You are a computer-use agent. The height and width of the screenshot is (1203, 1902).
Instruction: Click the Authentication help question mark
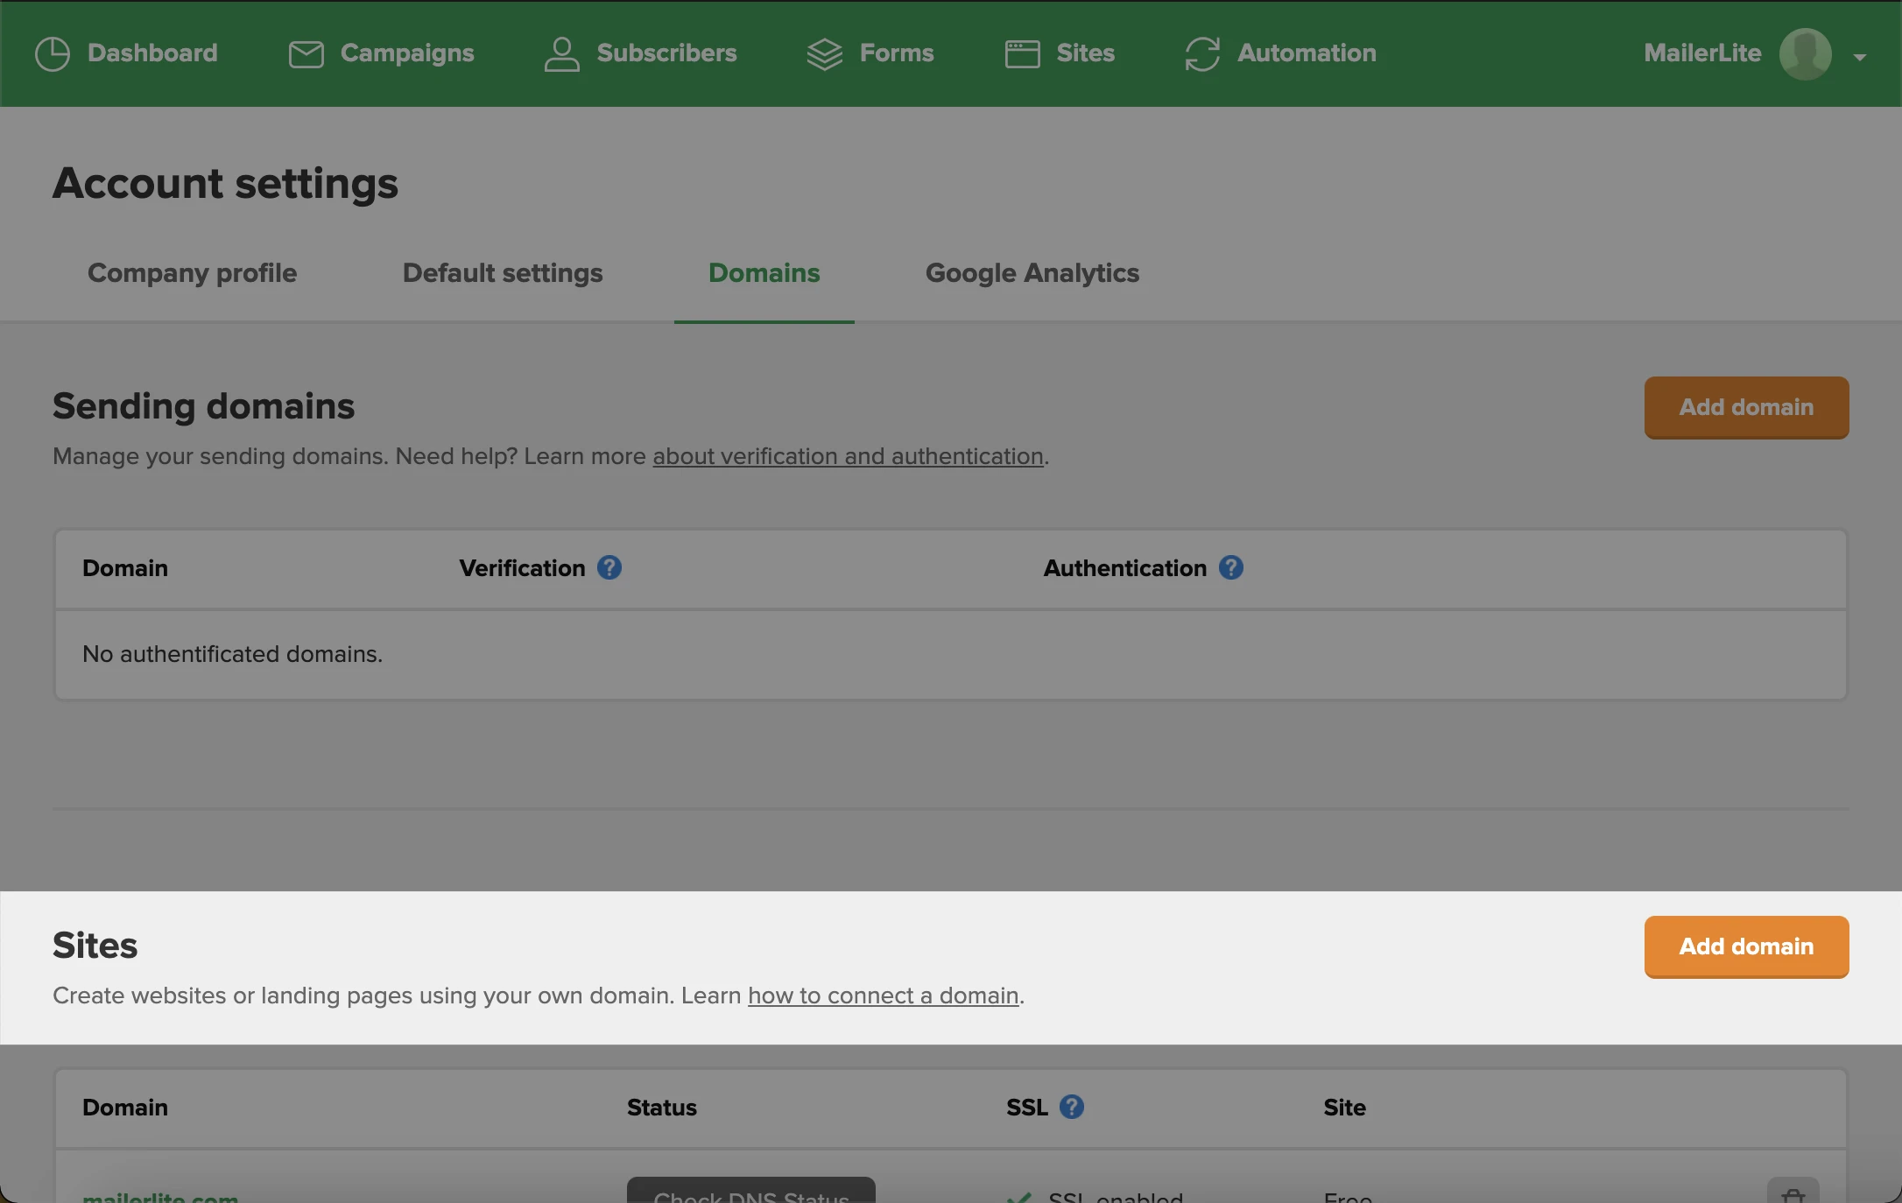tap(1231, 567)
